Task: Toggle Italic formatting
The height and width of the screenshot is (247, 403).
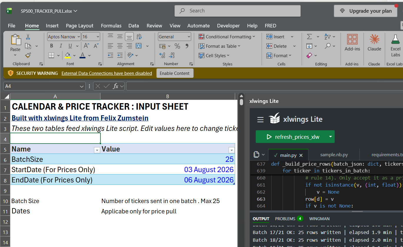Action: (x=61, y=46)
